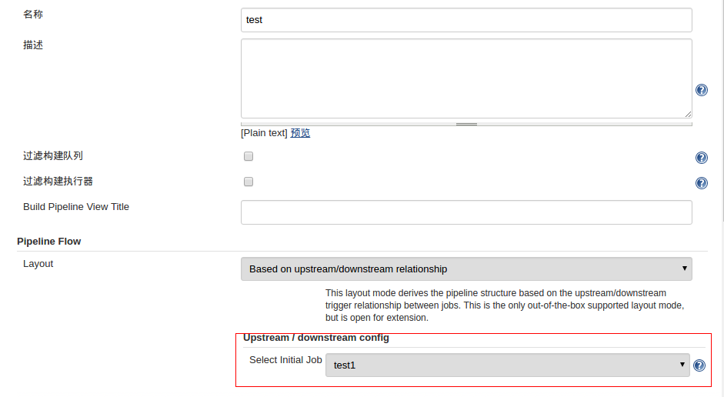The image size is (724, 397).
Task: Click into the 名称 name field
Action: pyautogui.click(x=466, y=20)
